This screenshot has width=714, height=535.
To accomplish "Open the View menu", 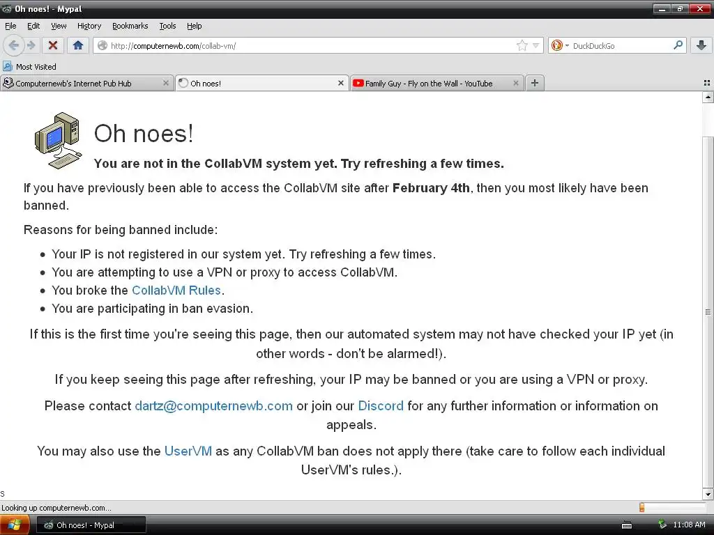I will coord(59,26).
